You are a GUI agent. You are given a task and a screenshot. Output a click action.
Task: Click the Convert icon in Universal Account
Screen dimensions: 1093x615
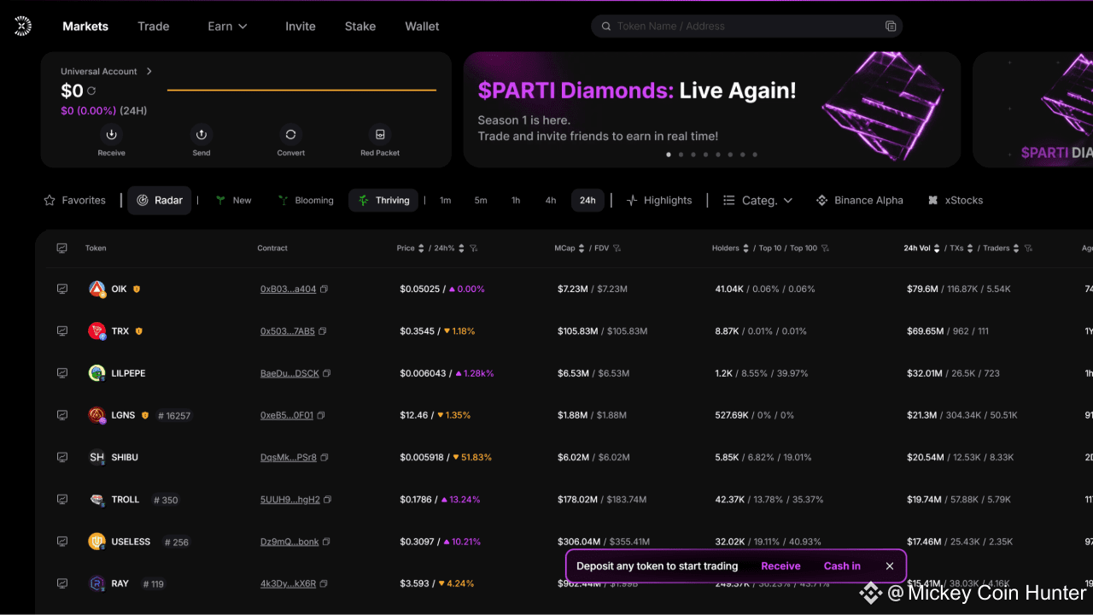291,134
